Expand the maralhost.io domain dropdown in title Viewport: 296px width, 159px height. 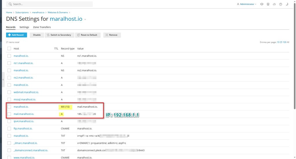85,19
